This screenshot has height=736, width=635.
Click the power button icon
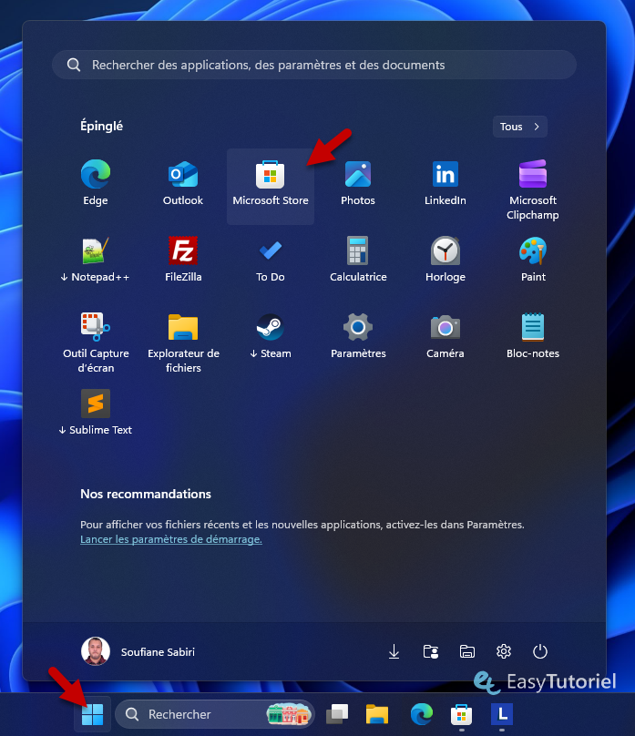click(540, 651)
